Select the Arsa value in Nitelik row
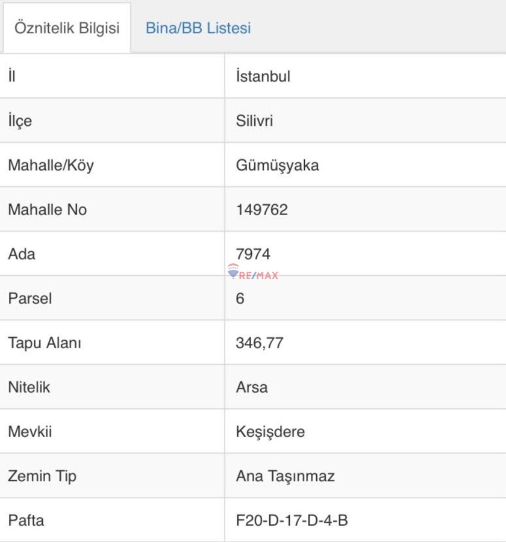This screenshot has height=542, width=506. pos(252,387)
